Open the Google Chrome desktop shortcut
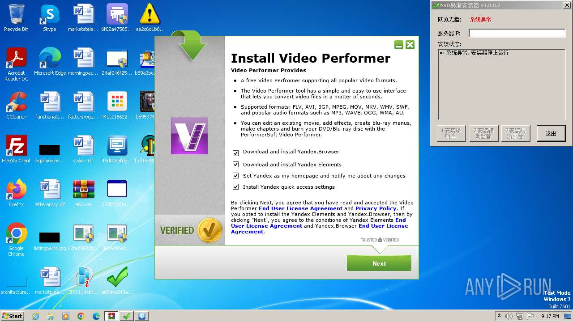This screenshot has height=322, width=573. tap(16, 240)
